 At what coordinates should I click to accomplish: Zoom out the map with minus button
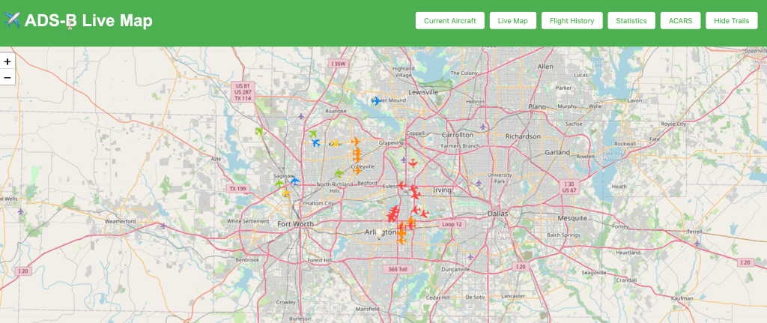(7, 77)
